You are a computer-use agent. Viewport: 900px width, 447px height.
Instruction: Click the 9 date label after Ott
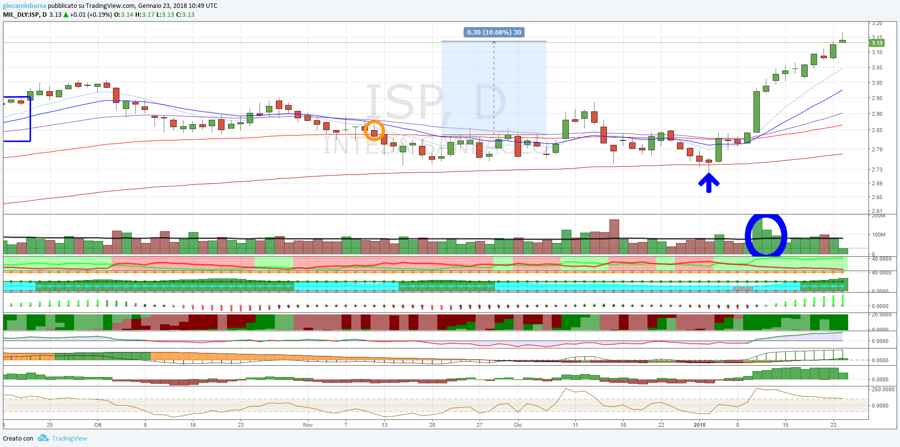point(145,425)
